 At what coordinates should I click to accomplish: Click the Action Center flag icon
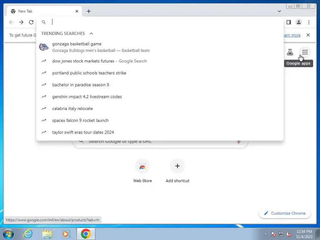click(x=273, y=234)
